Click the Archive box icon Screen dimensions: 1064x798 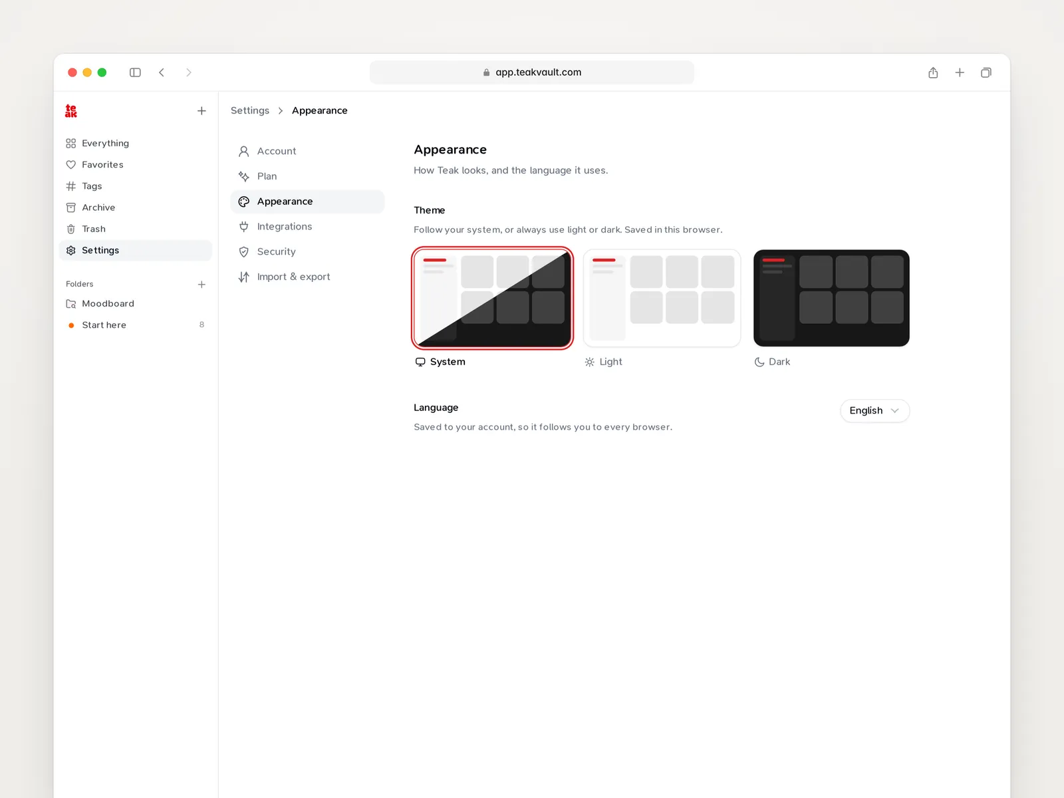click(x=71, y=207)
